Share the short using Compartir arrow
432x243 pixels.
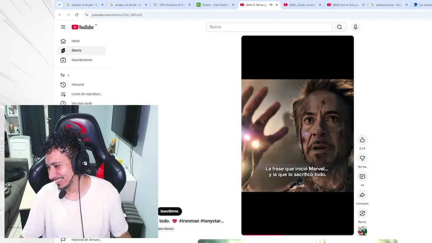click(362, 195)
